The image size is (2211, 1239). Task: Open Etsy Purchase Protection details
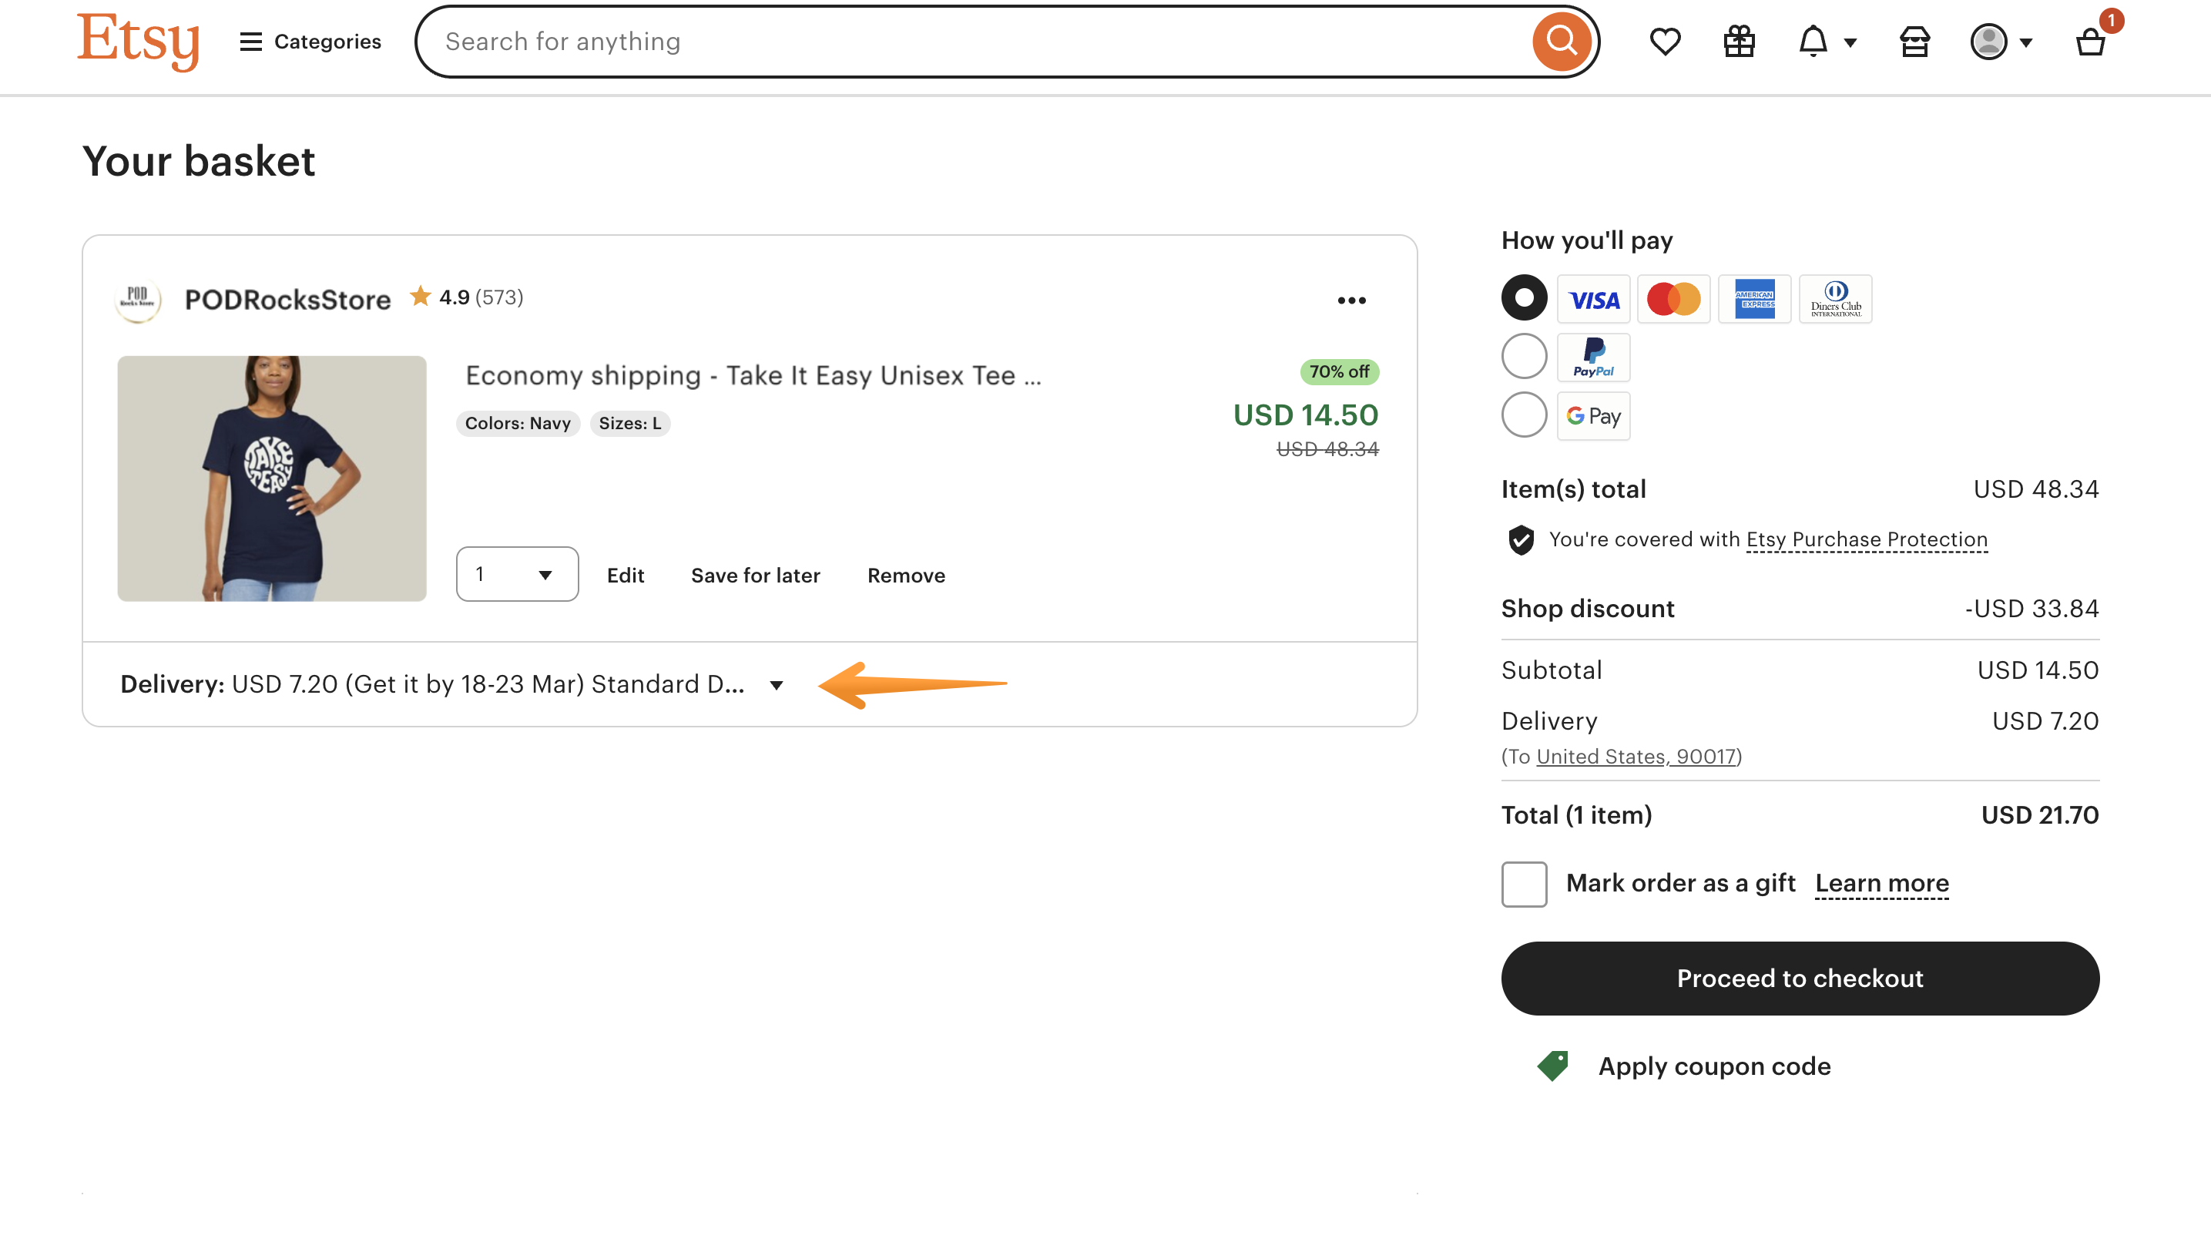(x=1866, y=539)
